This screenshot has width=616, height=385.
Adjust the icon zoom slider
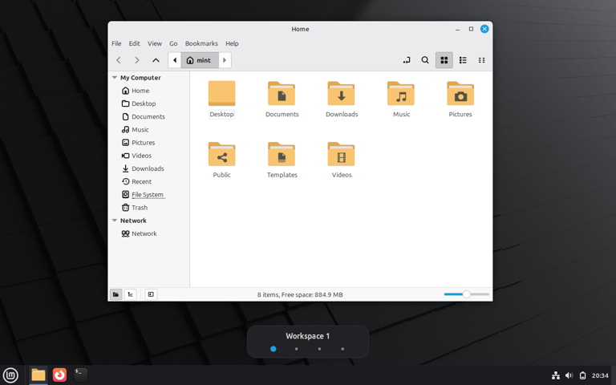(x=466, y=294)
